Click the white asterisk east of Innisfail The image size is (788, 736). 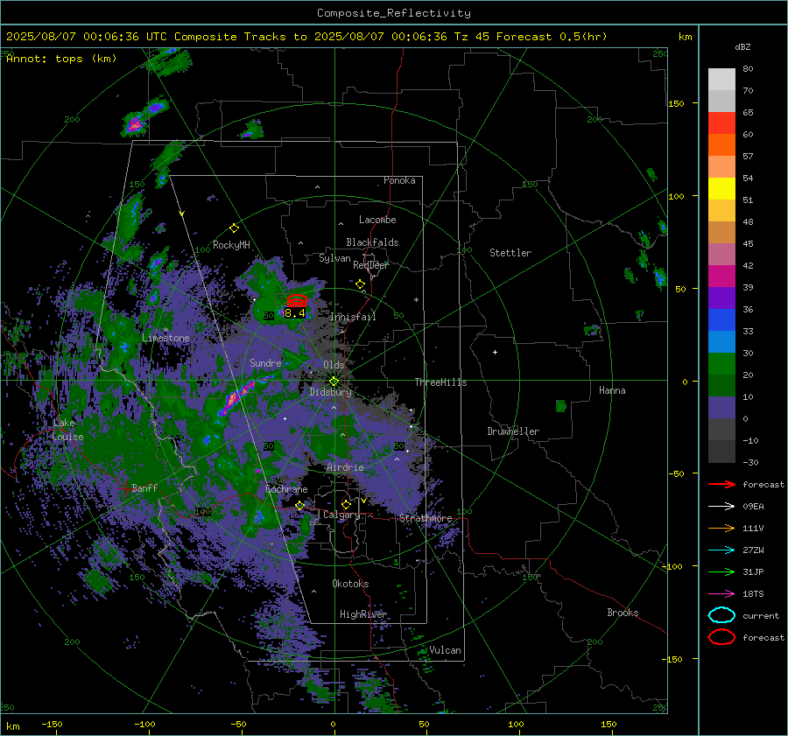point(416,300)
